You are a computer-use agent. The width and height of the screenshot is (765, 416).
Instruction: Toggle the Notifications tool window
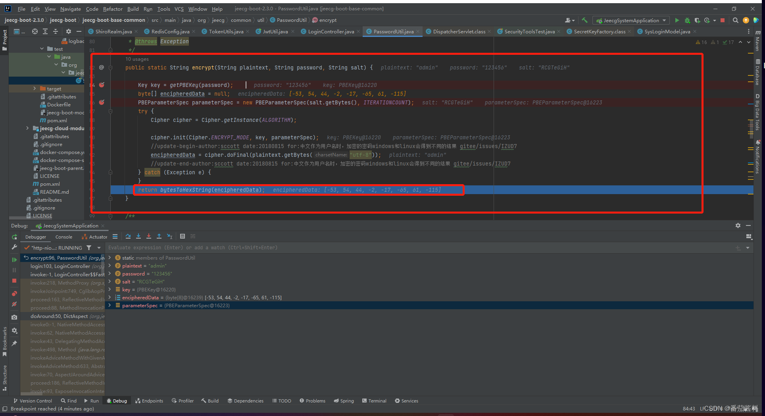(758, 157)
